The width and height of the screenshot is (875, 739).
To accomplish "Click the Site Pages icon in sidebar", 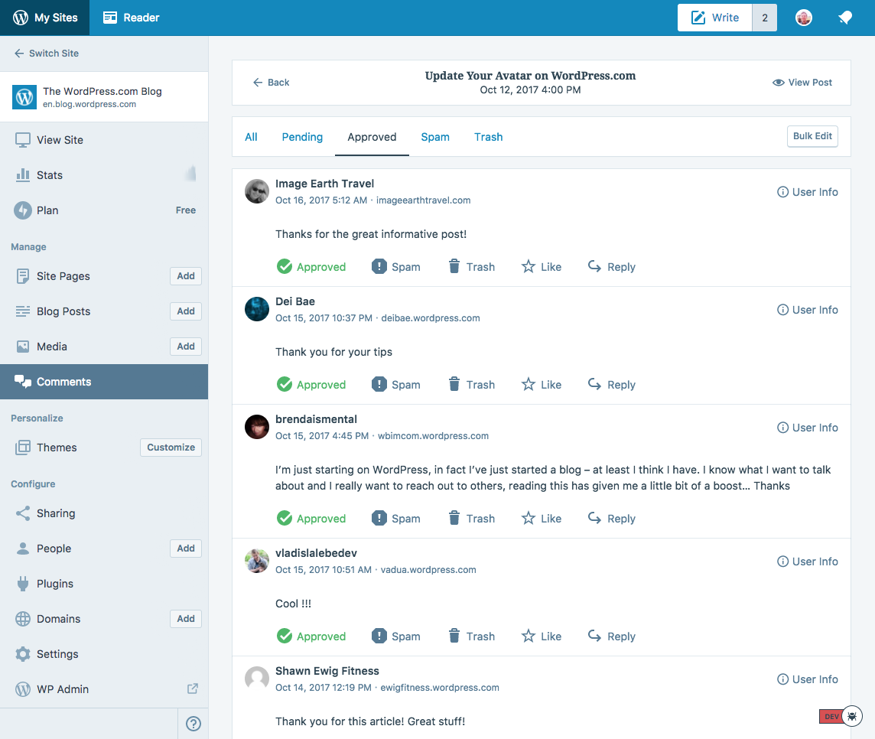I will [x=23, y=276].
